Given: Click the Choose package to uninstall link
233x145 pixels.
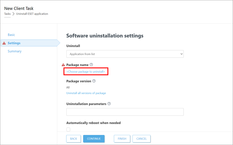Looking at the screenshot, I should click(86, 71).
